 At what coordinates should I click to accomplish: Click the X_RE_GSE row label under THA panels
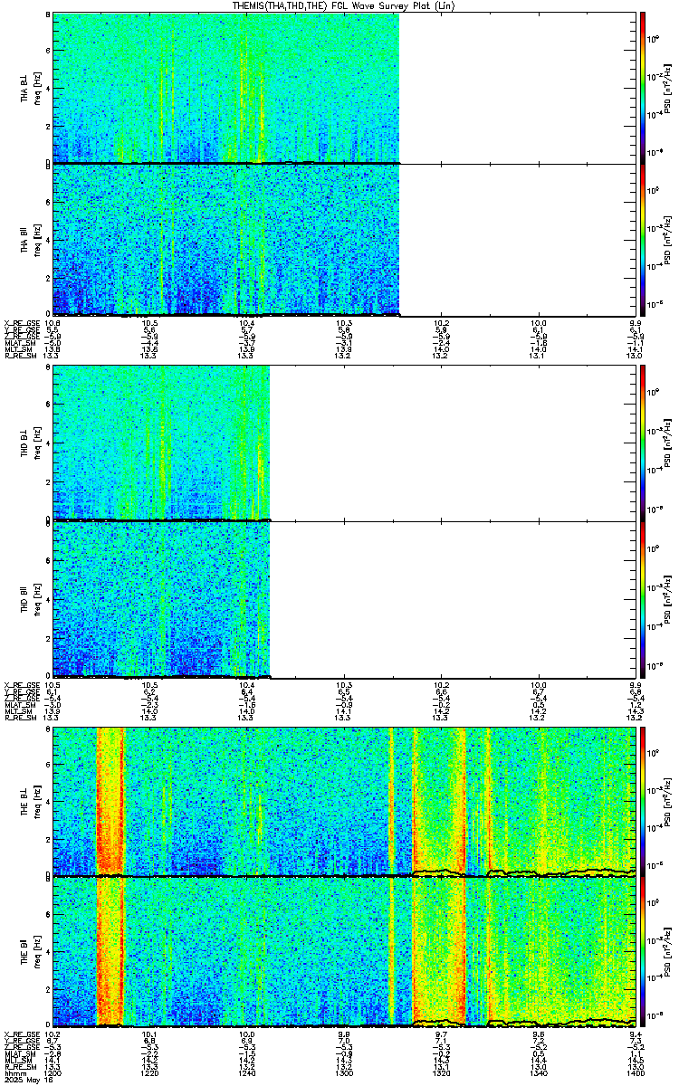tap(21, 322)
